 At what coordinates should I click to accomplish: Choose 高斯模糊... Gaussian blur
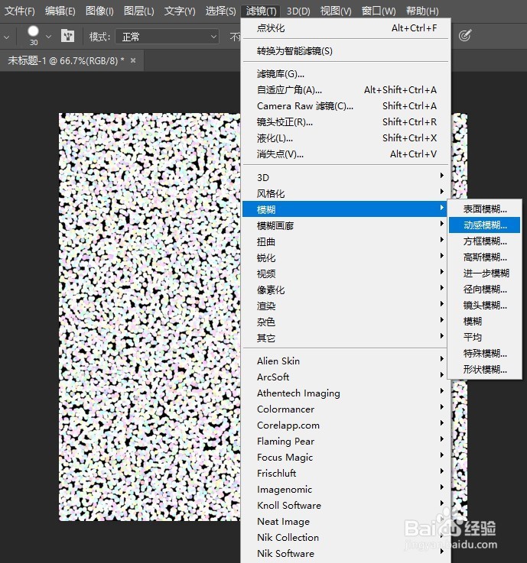(x=485, y=257)
